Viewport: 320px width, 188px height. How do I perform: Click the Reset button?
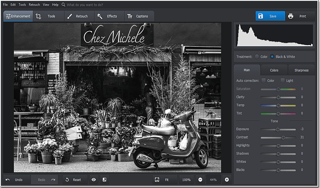tap(75, 180)
